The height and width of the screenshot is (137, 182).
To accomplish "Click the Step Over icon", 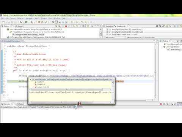I will [x=77, y=26].
